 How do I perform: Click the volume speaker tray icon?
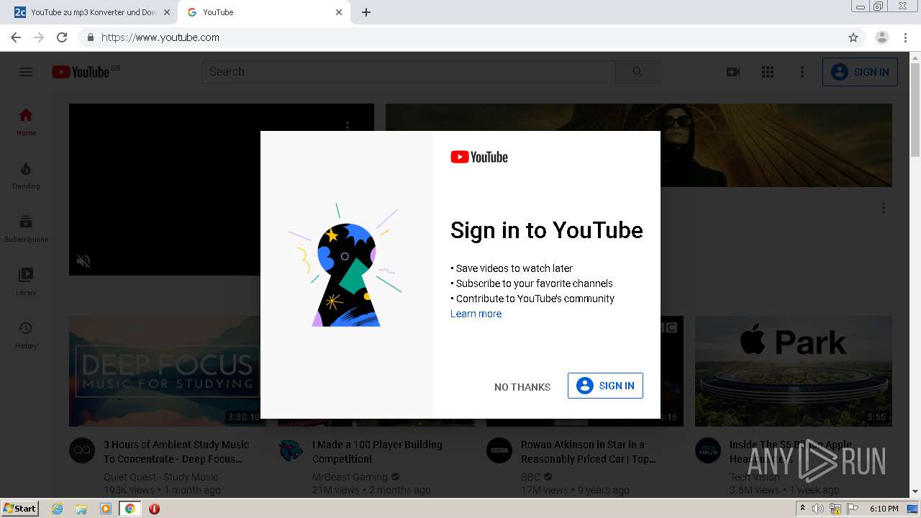818,509
